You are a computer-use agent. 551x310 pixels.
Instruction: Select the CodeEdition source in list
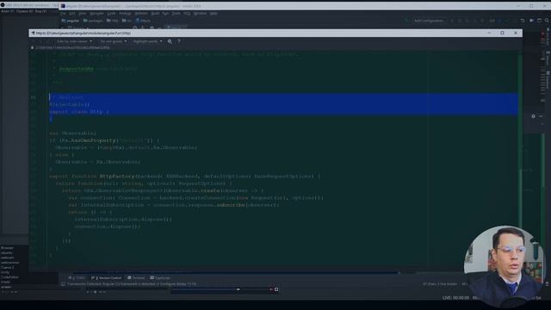[x=9, y=277]
